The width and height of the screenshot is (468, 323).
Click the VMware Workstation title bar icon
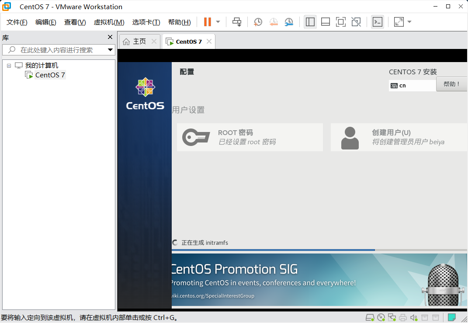[x=7, y=6]
